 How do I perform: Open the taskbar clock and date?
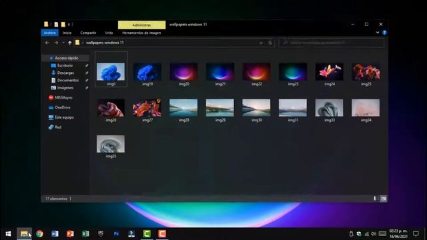click(x=398, y=234)
